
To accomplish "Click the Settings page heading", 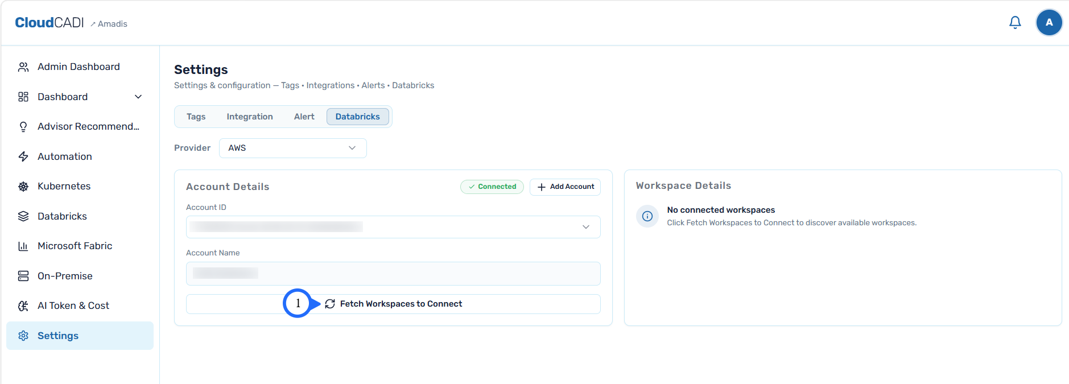I will point(201,69).
